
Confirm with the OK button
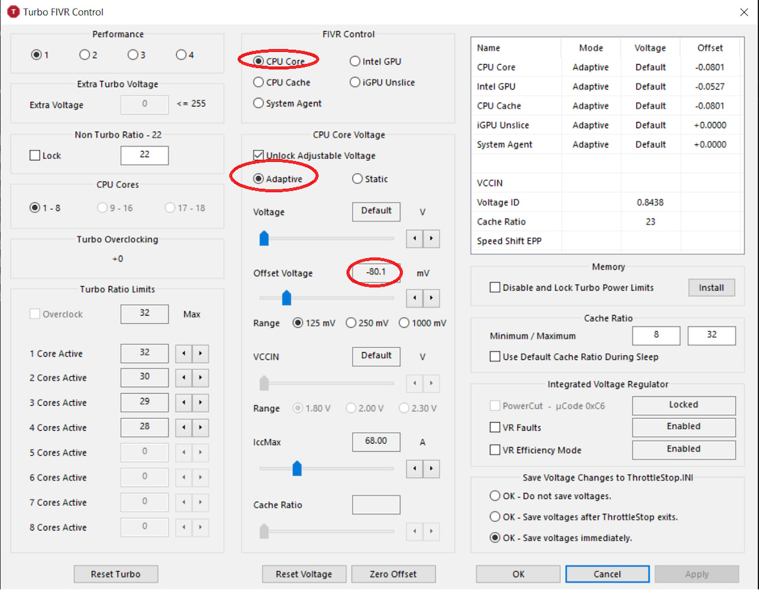point(518,574)
